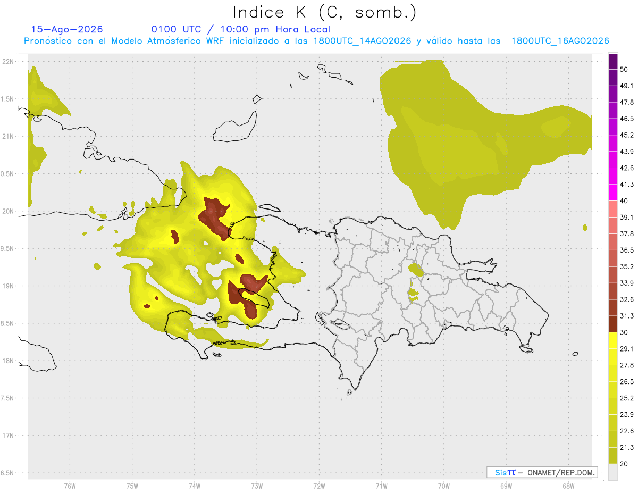Click the "17N" latitude label
Image resolution: width=638 pixels, height=493 pixels.
8,436
